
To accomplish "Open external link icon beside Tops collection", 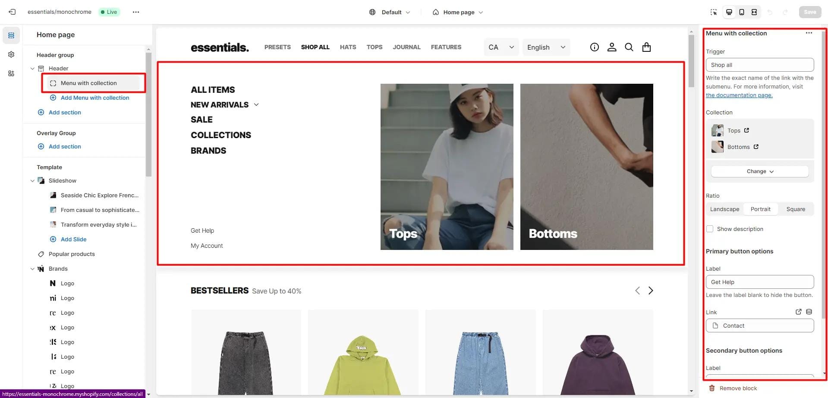I will pos(746,130).
